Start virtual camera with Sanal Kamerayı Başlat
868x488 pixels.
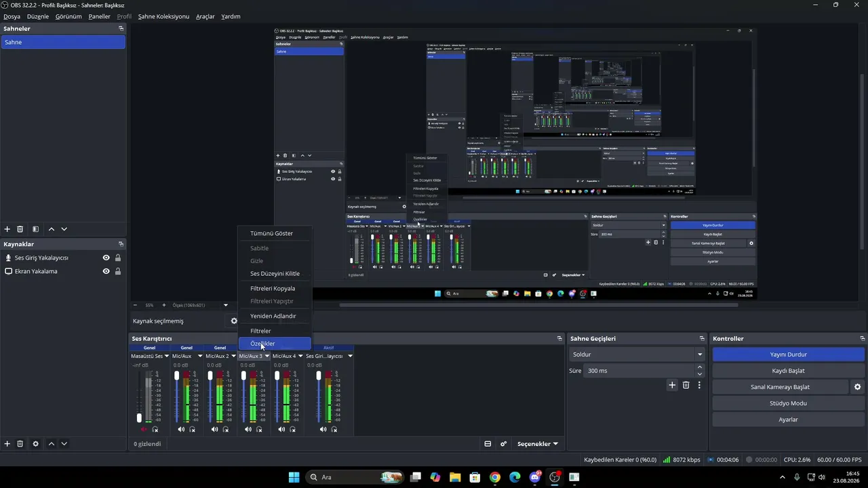pos(780,387)
